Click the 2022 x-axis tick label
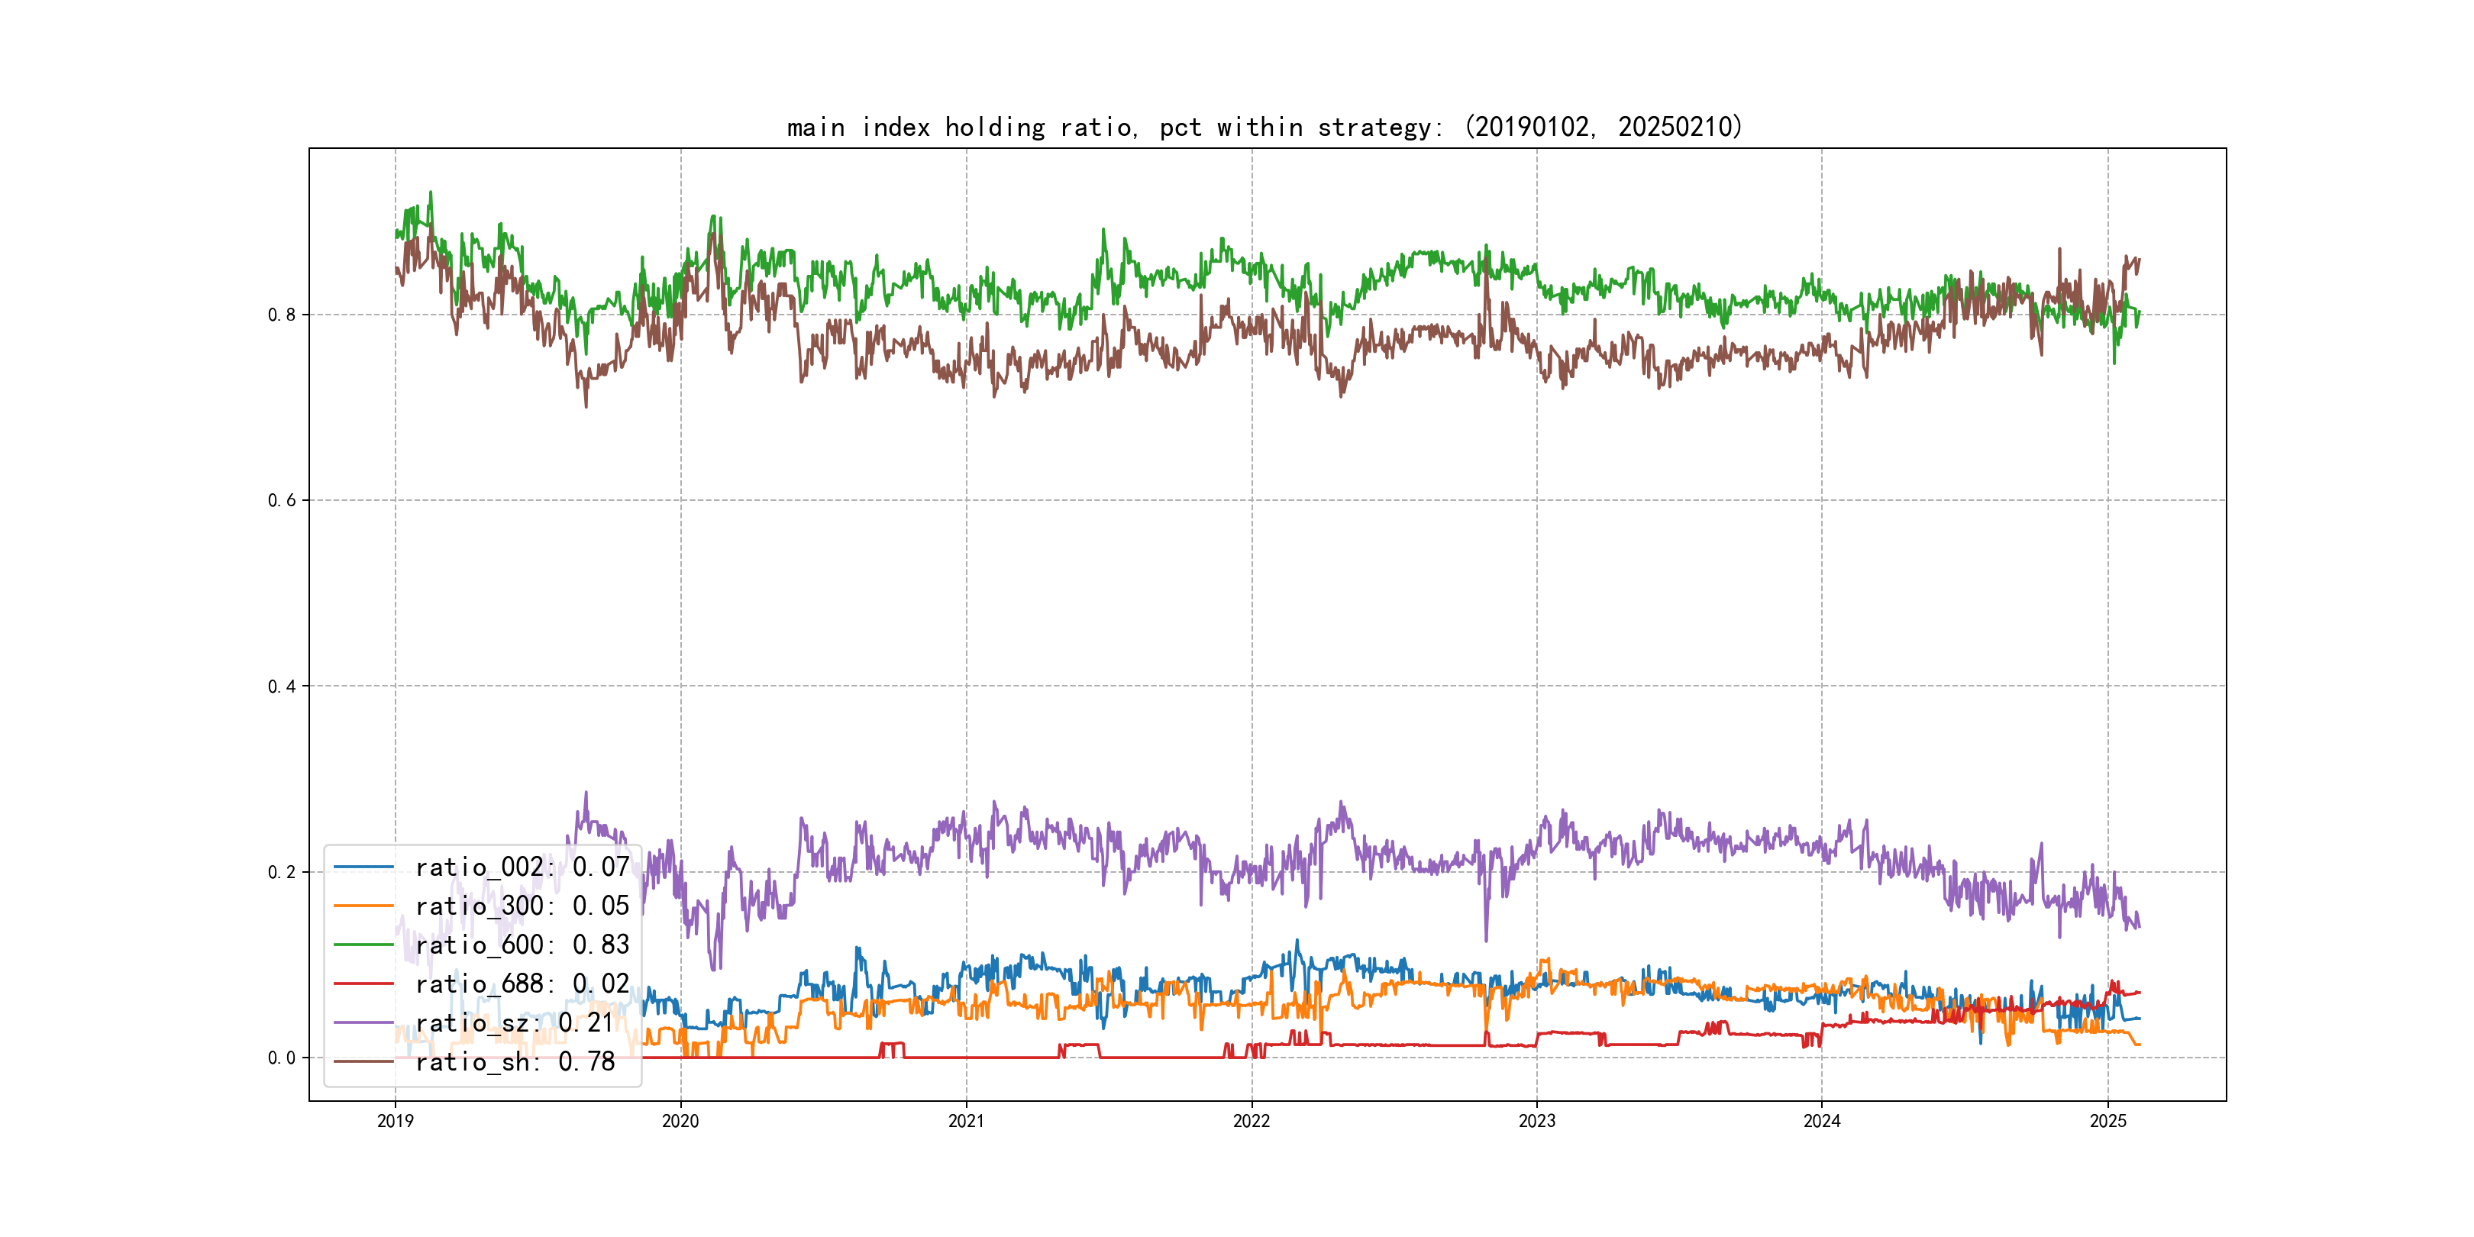The image size is (2474, 1237). point(1252,1121)
